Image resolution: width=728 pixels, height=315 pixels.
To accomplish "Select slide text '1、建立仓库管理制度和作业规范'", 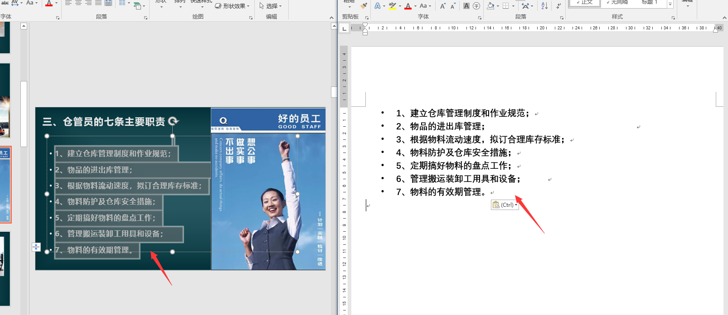I will (x=112, y=153).
